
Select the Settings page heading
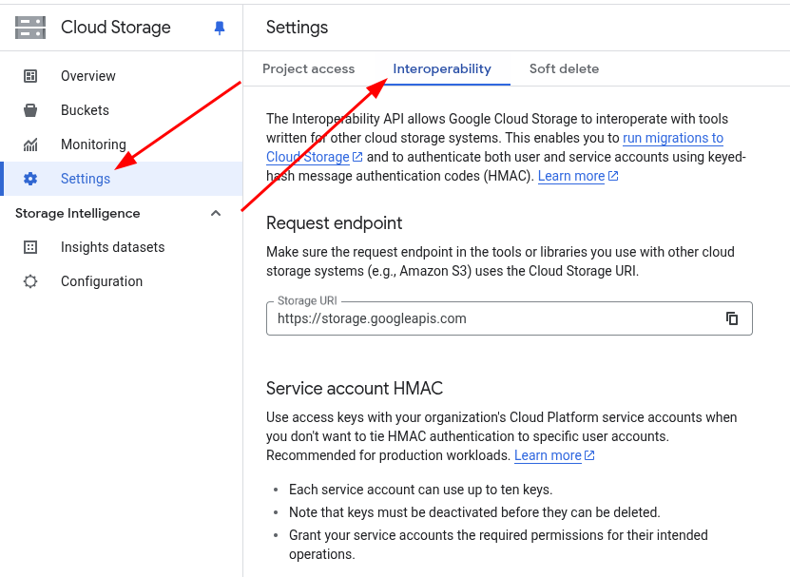coord(297,28)
